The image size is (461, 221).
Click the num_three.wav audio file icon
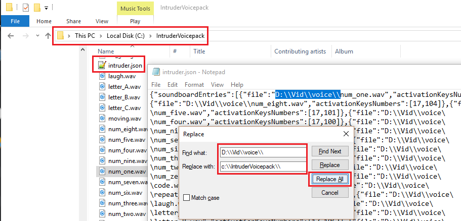tap(102, 203)
